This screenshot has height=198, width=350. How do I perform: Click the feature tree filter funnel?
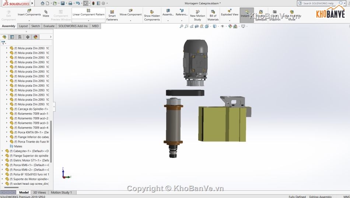coord(3,43)
